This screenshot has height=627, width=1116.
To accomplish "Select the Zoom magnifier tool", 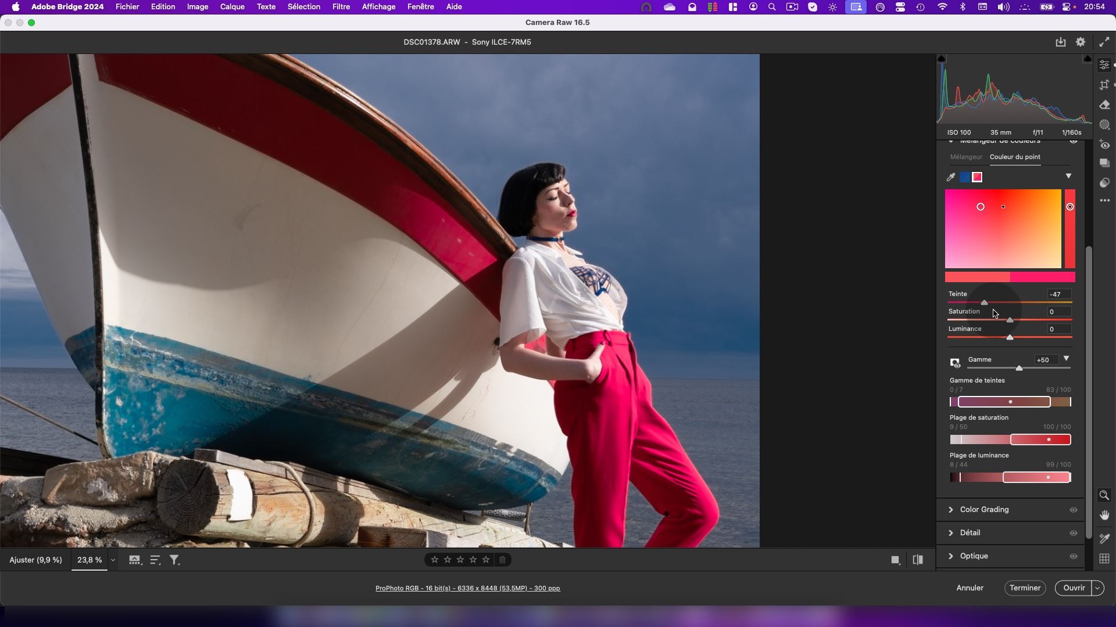I will tap(1104, 495).
